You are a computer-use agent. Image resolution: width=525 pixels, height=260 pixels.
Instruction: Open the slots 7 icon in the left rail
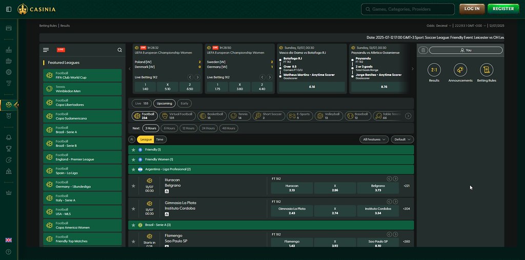(9, 83)
